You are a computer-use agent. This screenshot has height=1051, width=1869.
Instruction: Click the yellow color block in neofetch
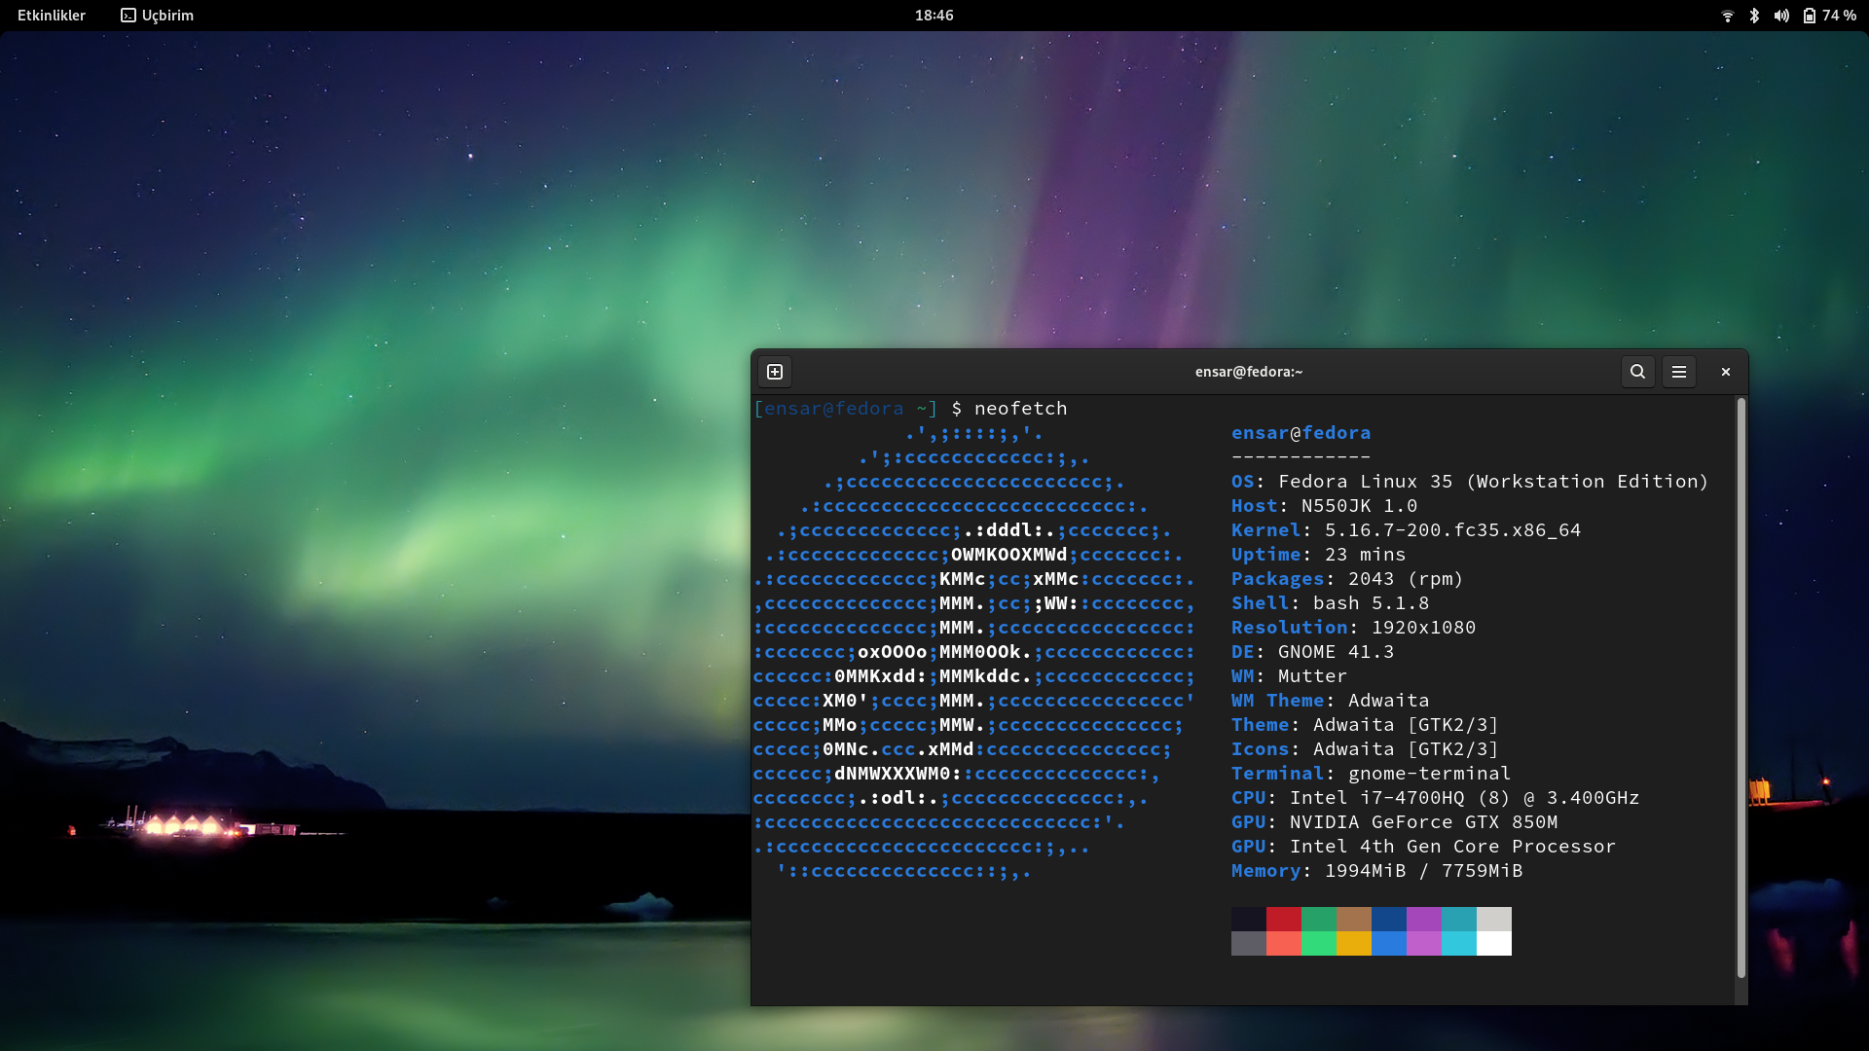[1353, 943]
